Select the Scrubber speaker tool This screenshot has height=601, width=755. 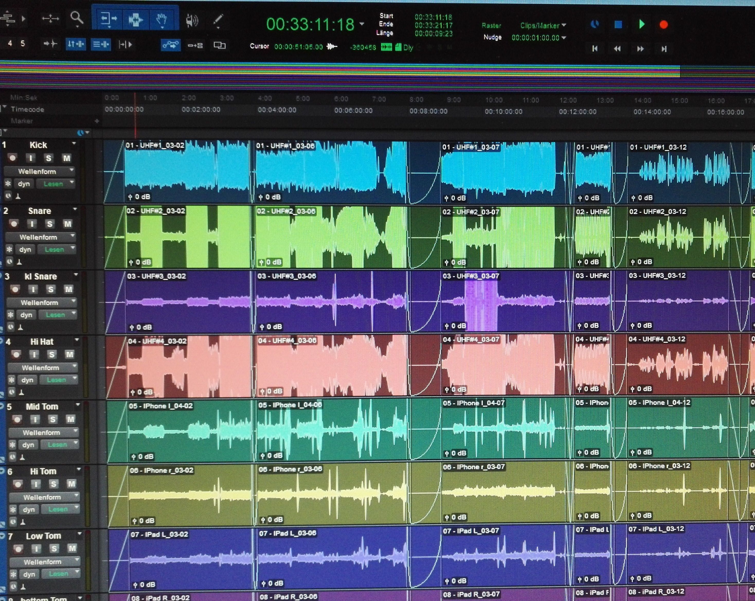pyautogui.click(x=192, y=20)
